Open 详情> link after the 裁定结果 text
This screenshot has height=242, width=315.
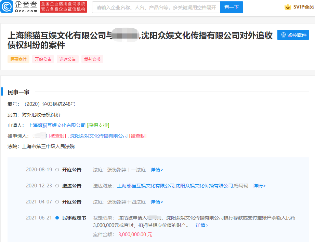(x=202, y=225)
